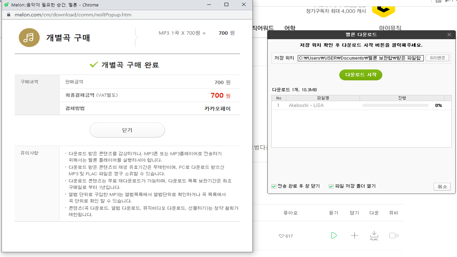Click the 다운로드 1개, 10.3MB summary text
Screen dimensions: 457x257
295,90
